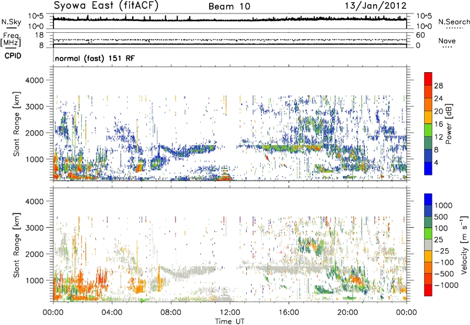The image size is (470, 325).
Task: Click the date "13/Jan/2012"
Action: click(x=375, y=6)
